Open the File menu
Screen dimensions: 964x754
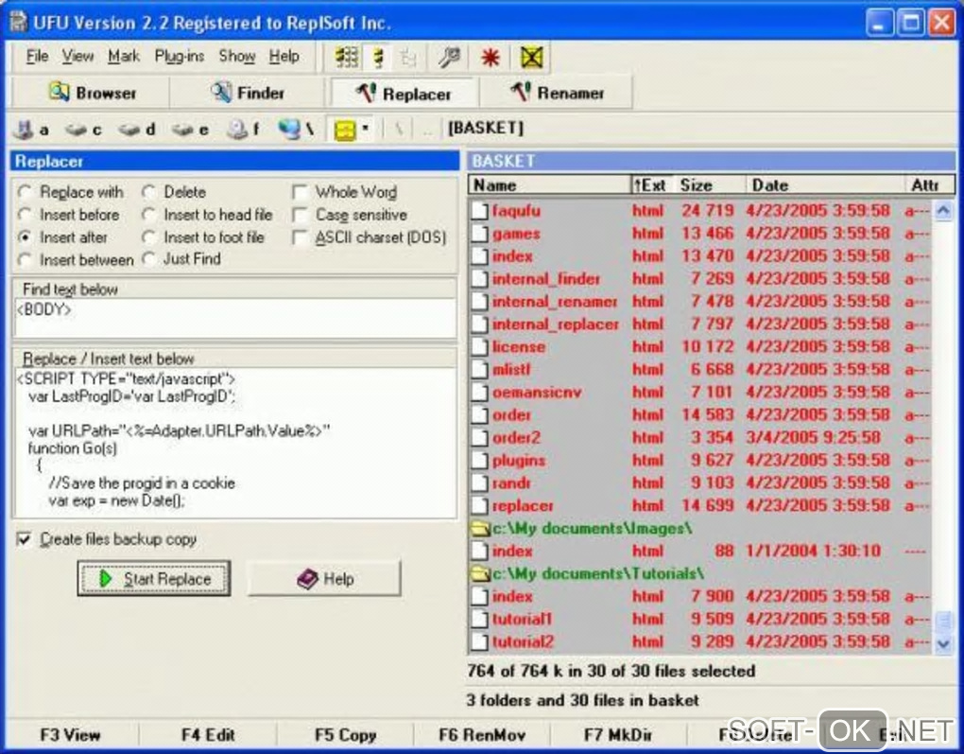point(37,56)
